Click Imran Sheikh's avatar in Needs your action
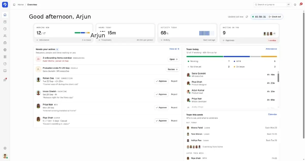 [x=38, y=93]
